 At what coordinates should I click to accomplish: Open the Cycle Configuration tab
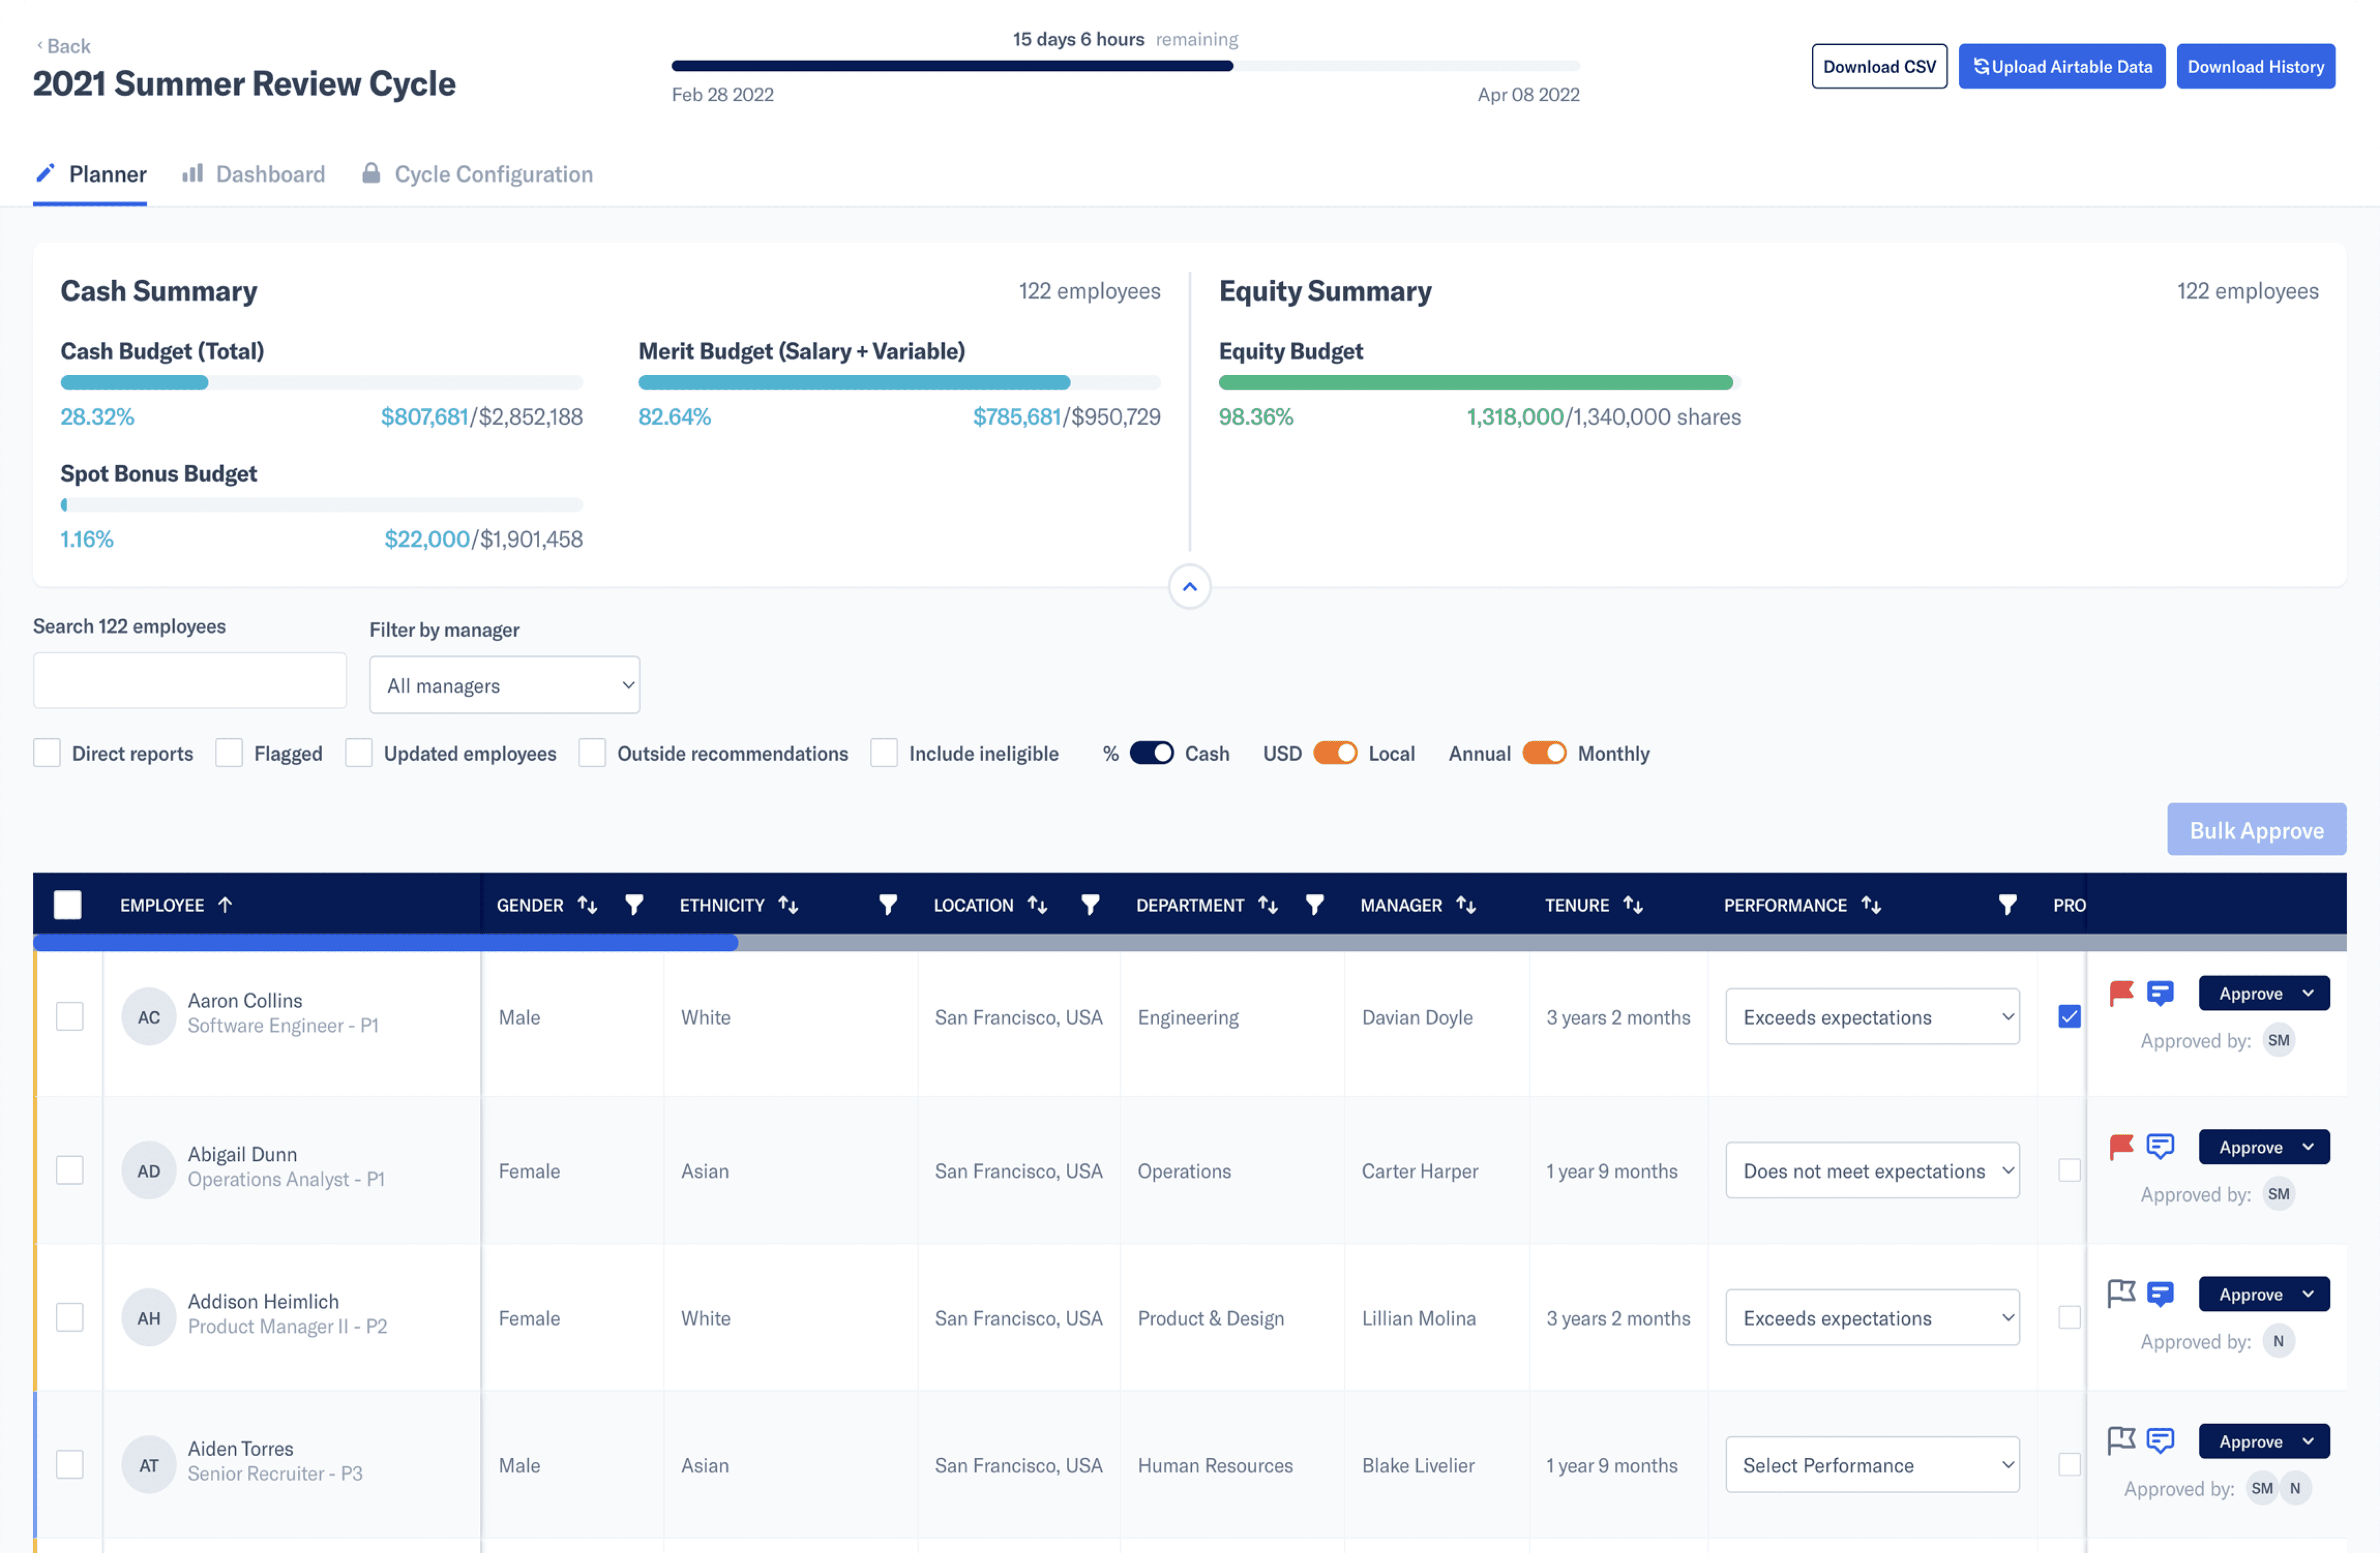click(x=477, y=174)
